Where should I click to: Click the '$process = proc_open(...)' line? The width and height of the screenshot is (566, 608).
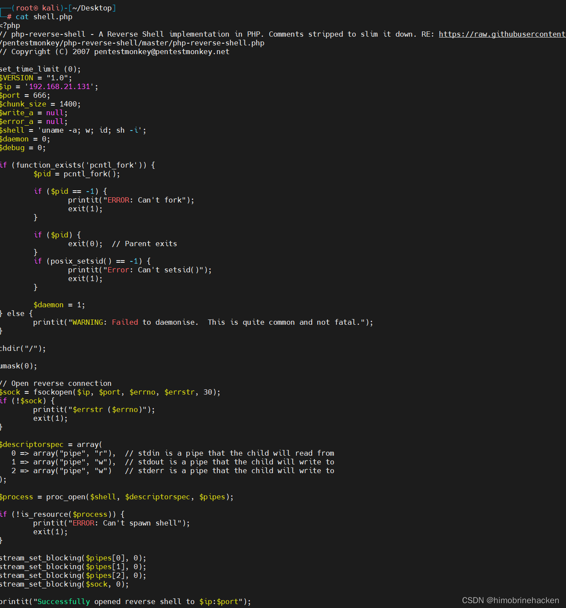[117, 497]
